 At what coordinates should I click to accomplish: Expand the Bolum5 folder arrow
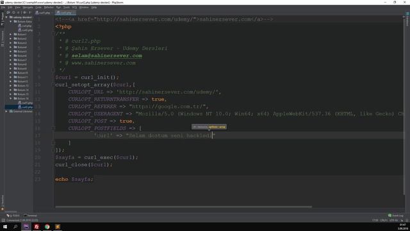pyautogui.click(x=11, y=51)
